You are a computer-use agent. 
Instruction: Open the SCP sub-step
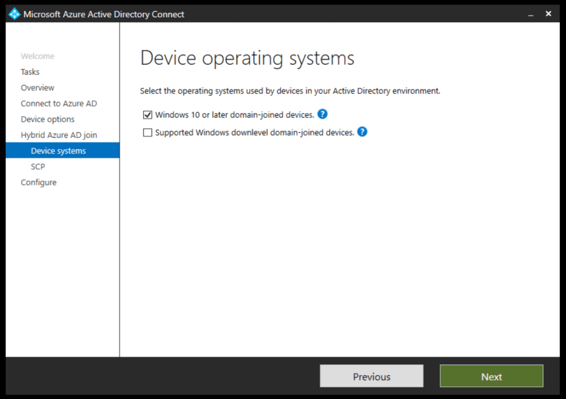(x=38, y=167)
